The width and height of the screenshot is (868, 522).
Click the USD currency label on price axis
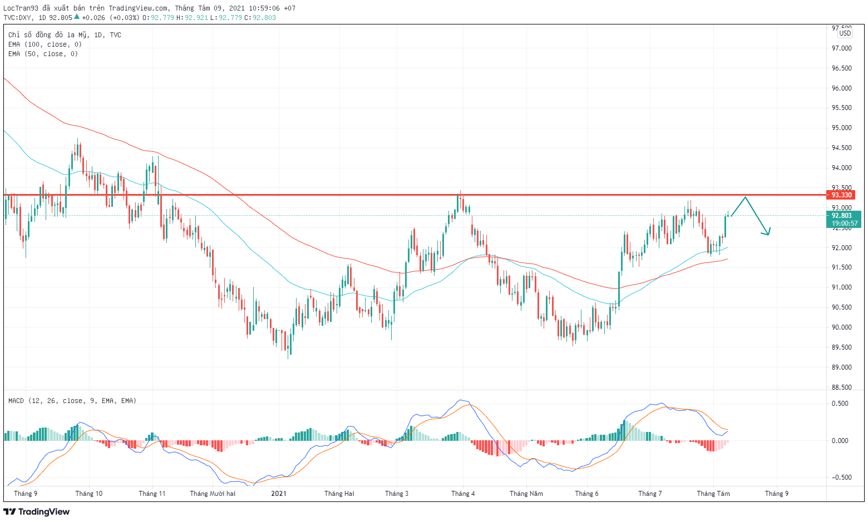[845, 33]
